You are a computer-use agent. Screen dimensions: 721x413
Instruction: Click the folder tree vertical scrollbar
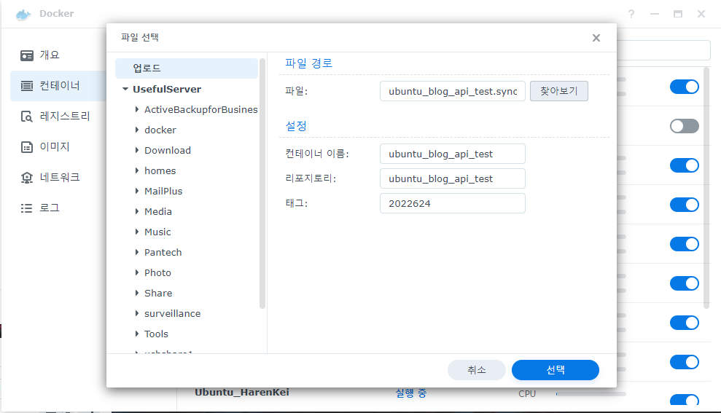[x=262, y=184]
